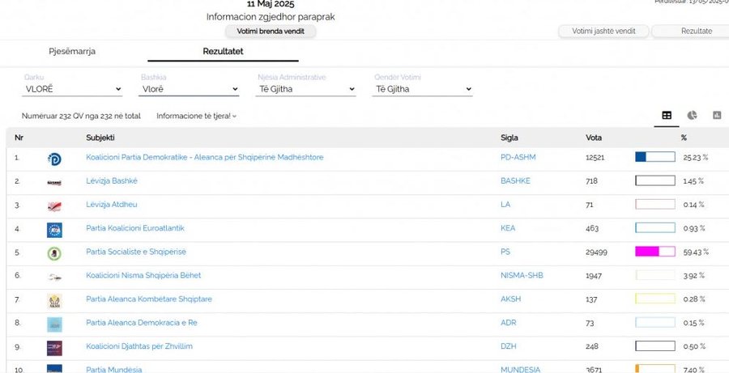Click ADR party logo

[x=54, y=324]
